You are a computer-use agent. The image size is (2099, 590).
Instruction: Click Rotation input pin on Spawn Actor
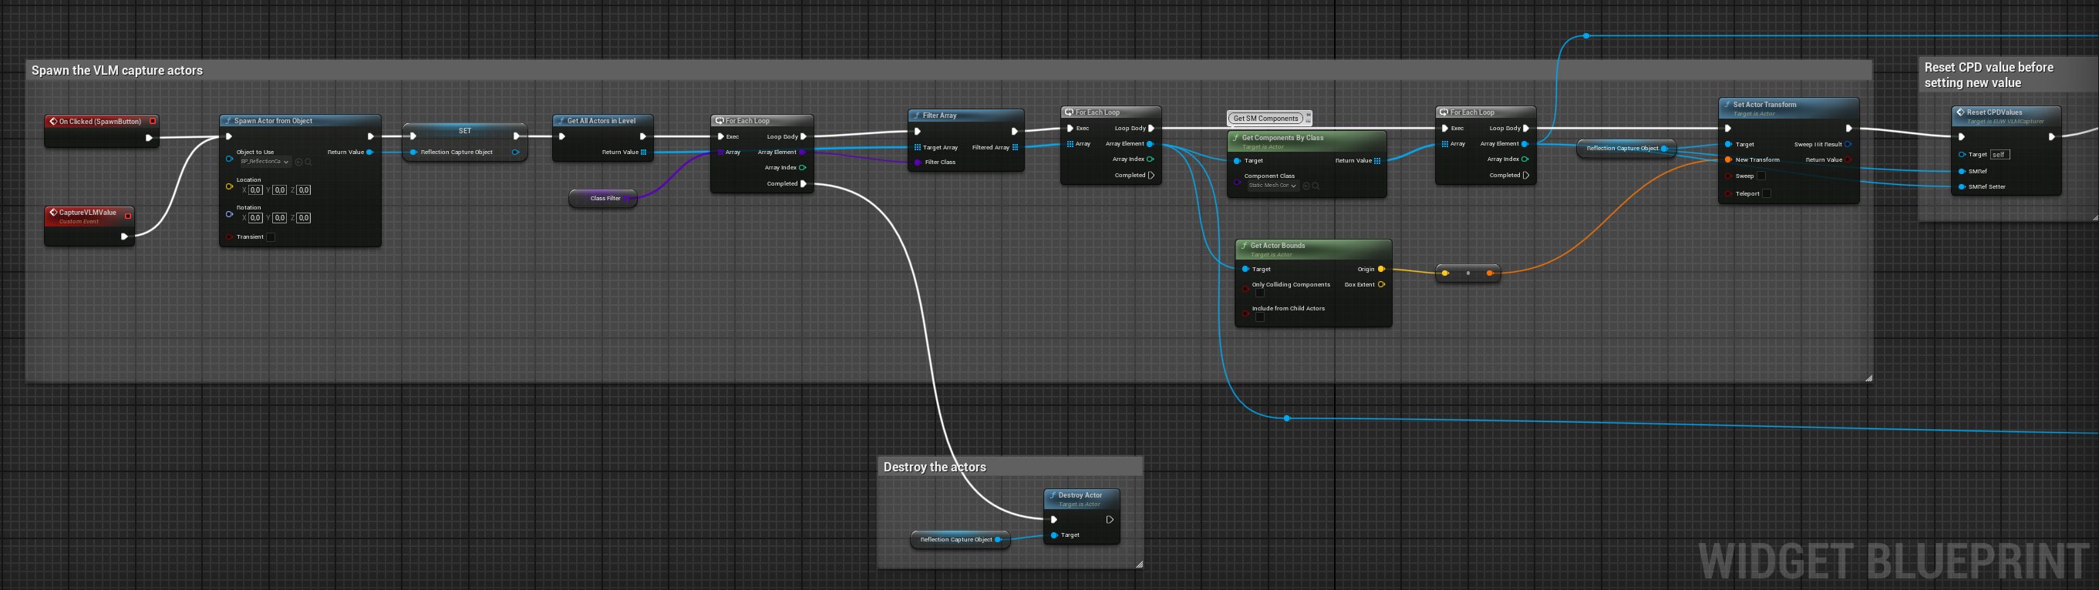click(x=229, y=214)
